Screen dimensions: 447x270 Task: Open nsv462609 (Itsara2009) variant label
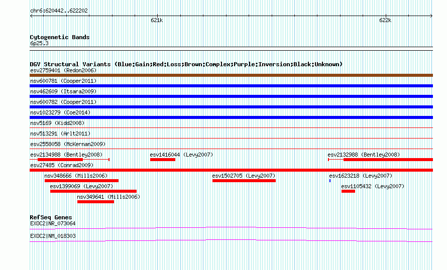point(63,91)
